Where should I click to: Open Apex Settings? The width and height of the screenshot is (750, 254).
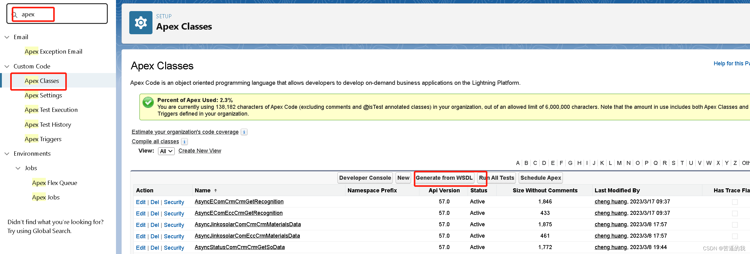tap(43, 95)
